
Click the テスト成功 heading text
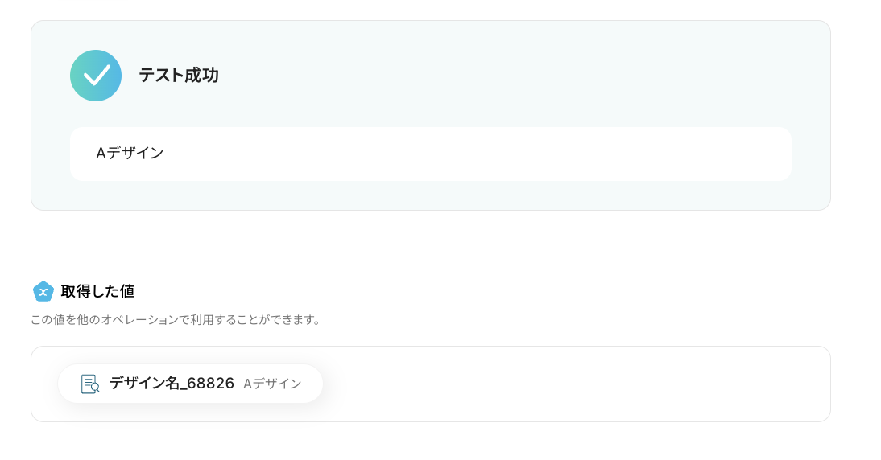point(178,76)
